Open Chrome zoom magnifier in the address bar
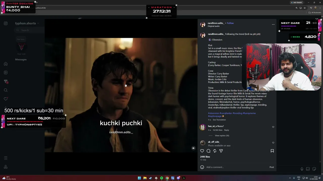323x181 pixels. pos(297,8)
